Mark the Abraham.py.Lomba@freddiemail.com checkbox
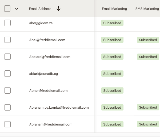The height and width of the screenshot is (137, 160). 7,107
